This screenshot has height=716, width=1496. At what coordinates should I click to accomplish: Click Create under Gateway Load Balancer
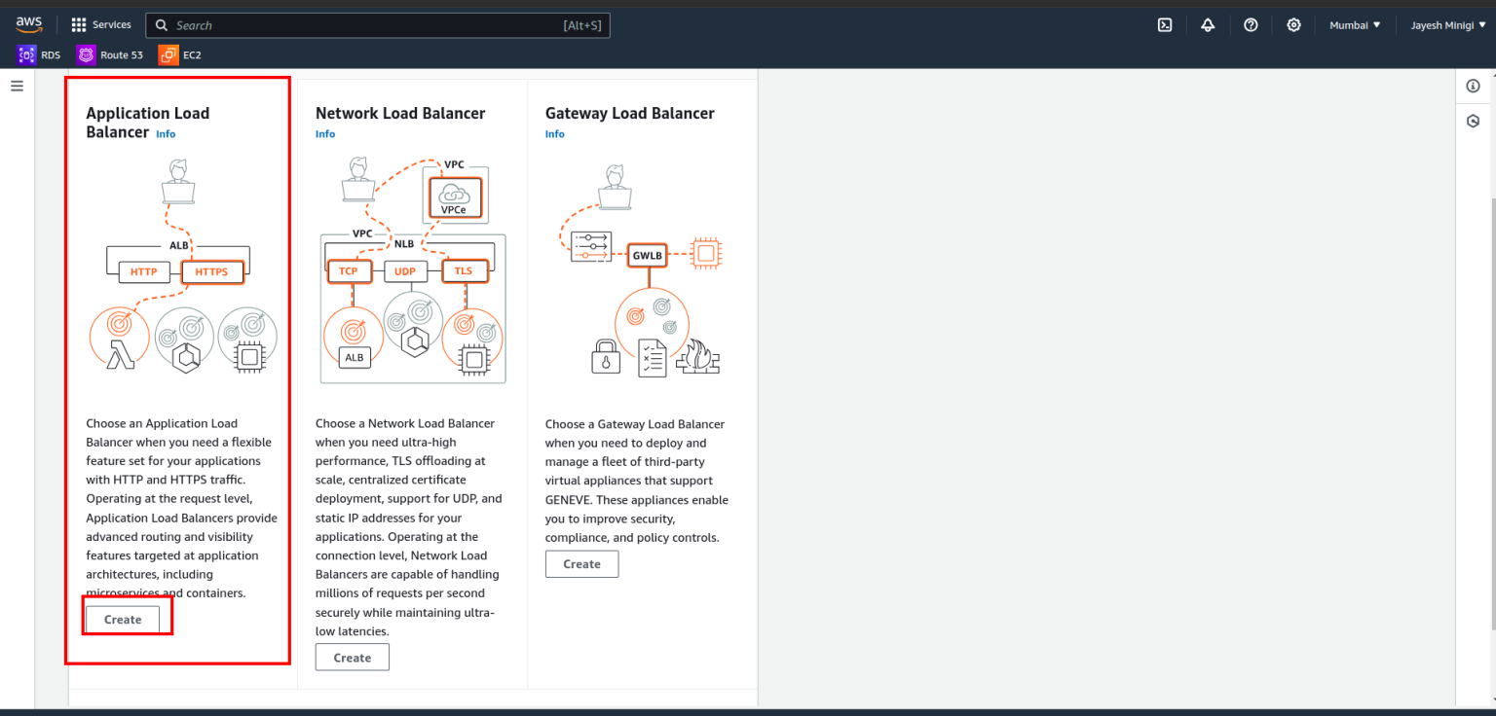[581, 563]
